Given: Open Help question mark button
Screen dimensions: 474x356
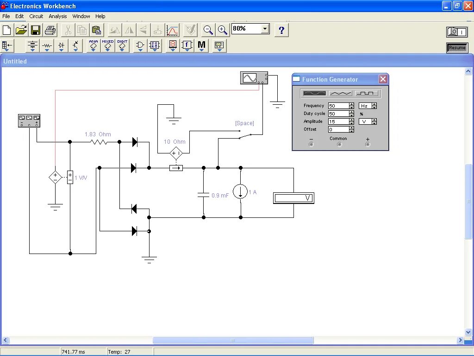Looking at the screenshot, I should pos(281,30).
